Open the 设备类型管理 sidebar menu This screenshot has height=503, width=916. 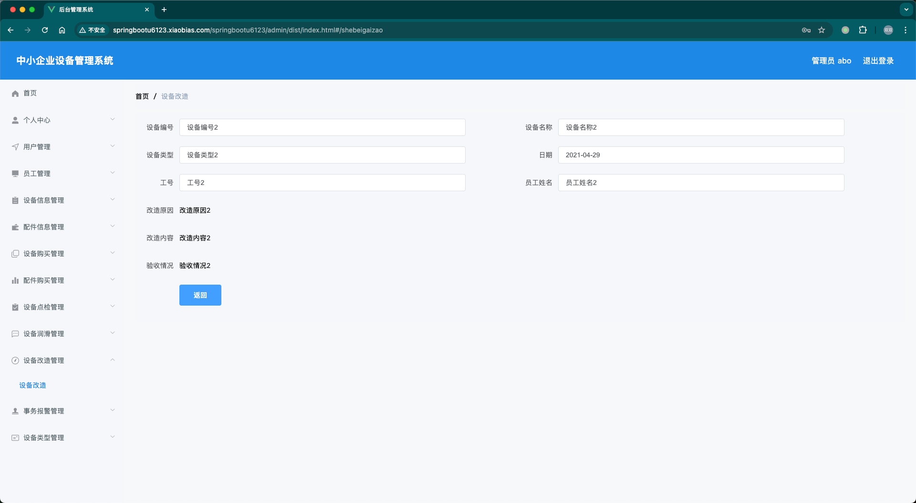point(62,438)
